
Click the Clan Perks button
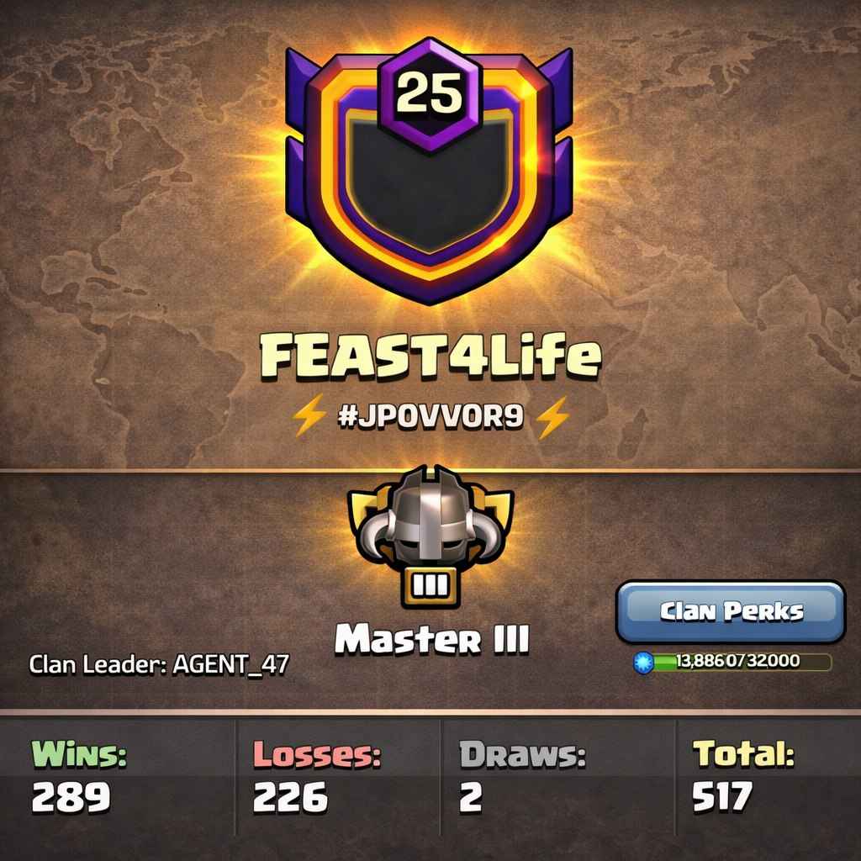731,612
